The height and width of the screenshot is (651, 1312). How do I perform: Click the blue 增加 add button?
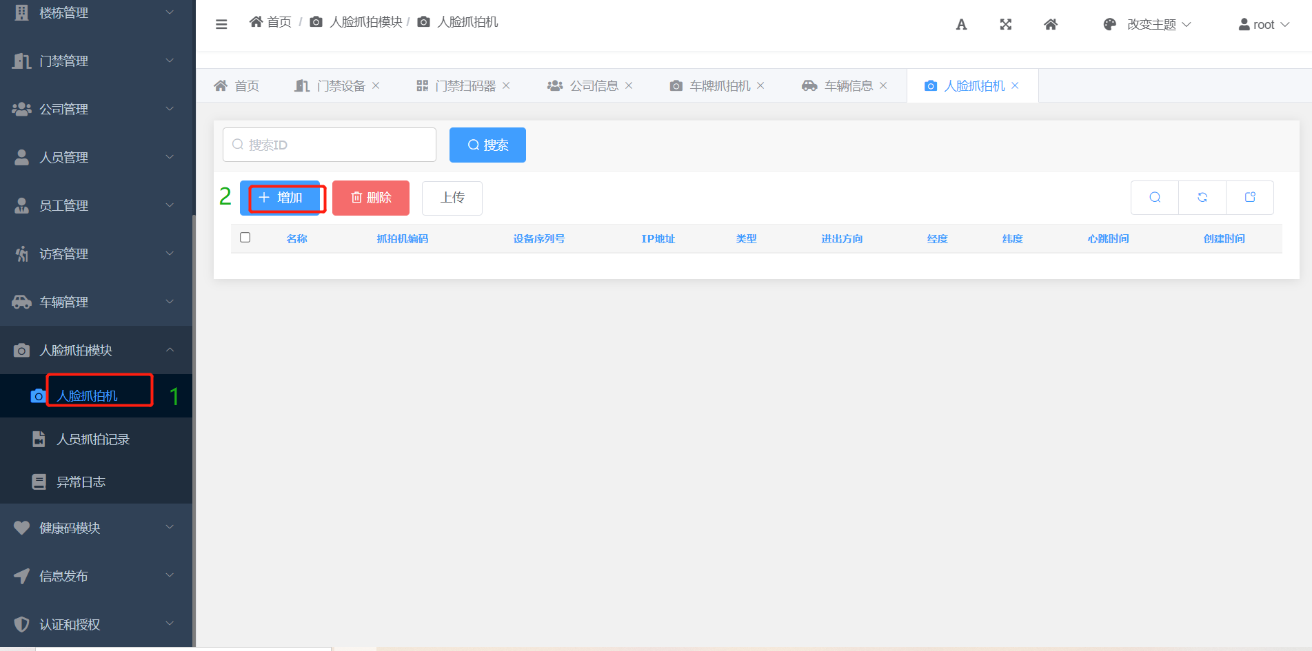pyautogui.click(x=280, y=198)
